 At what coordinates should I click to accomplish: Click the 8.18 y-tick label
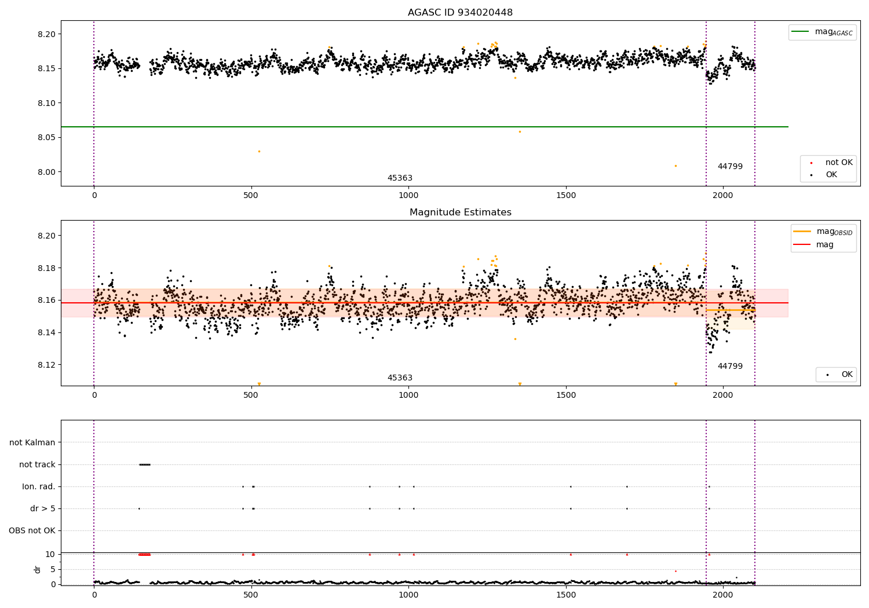click(47, 268)
